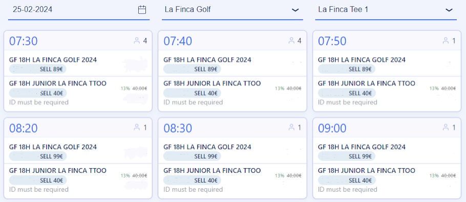466x202 pixels.
Task: Open the calendar date picker icon
Action: (142, 10)
